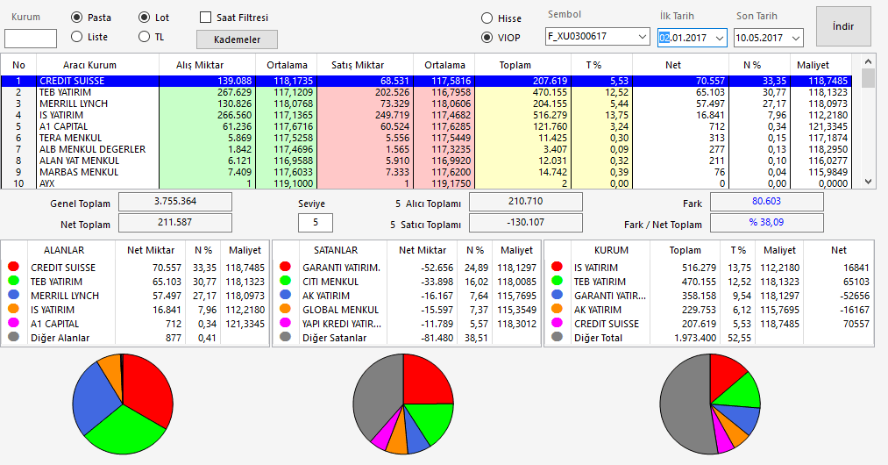Open the Son Tarih date dropdown
The height and width of the screenshot is (465, 888).
pyautogui.click(x=796, y=38)
